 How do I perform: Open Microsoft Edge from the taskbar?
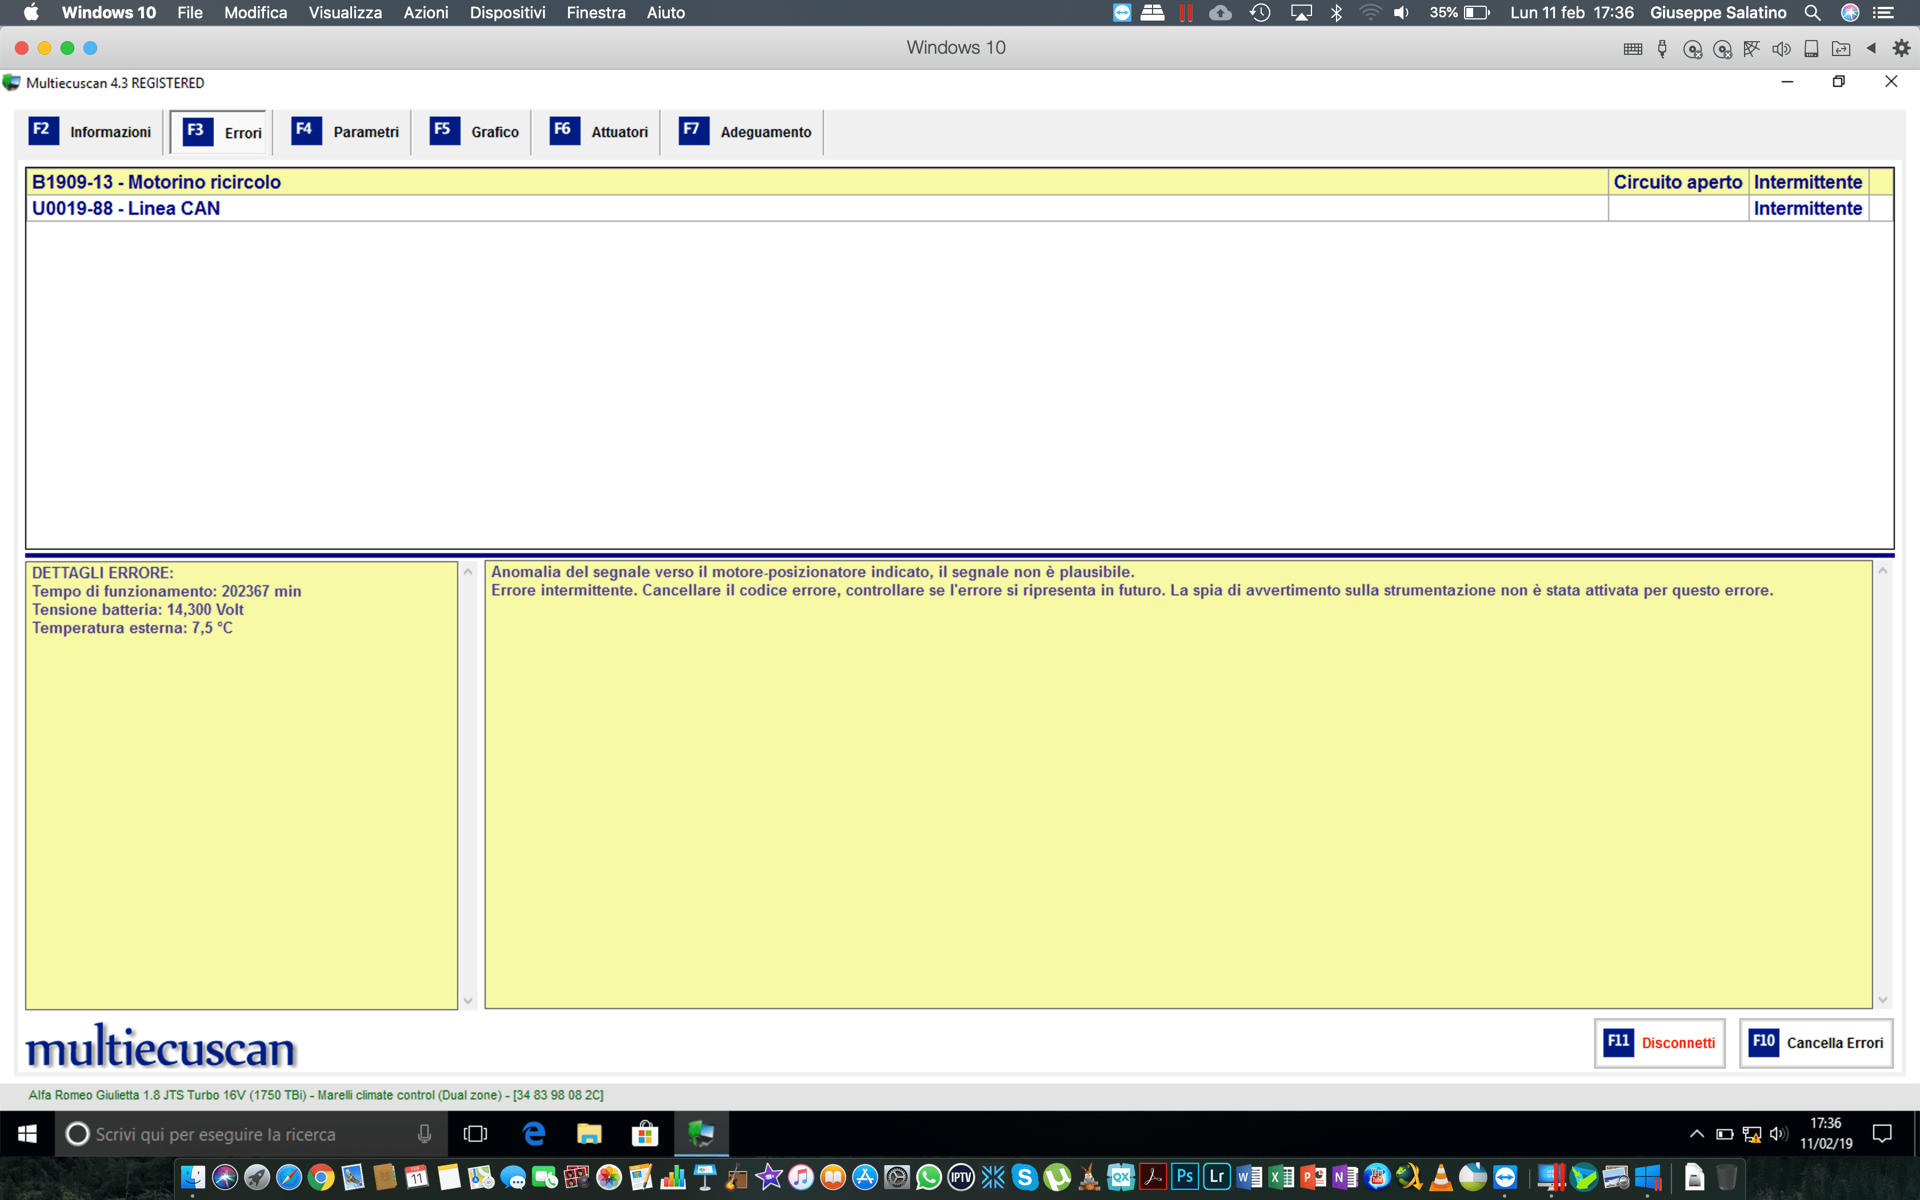(x=534, y=1134)
